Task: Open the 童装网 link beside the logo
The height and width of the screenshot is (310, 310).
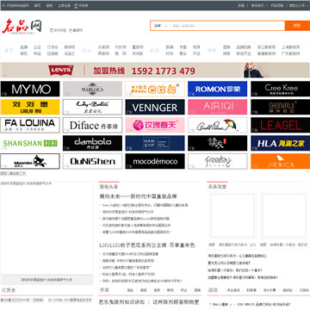Action: pyautogui.click(x=77, y=30)
